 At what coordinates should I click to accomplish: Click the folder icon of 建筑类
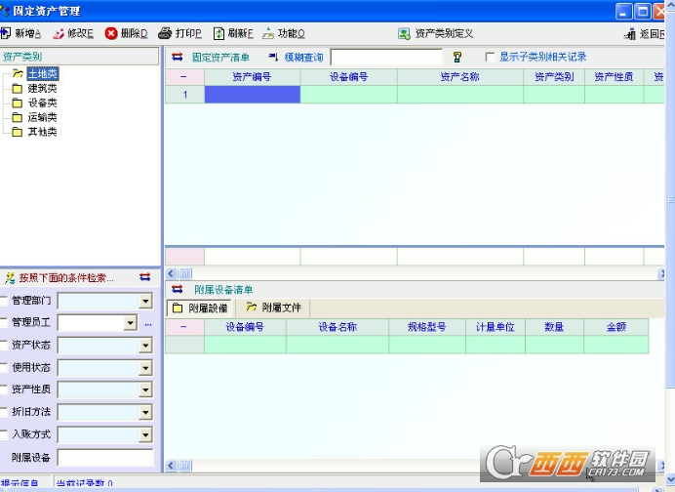(18, 89)
